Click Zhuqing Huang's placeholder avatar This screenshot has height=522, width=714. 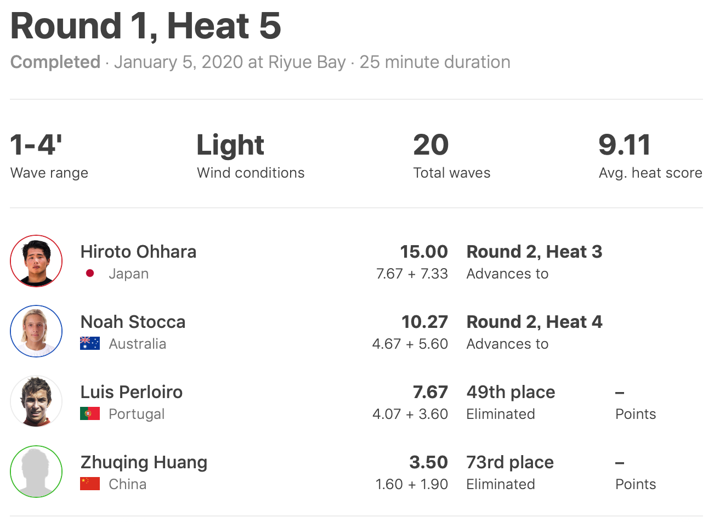point(36,472)
